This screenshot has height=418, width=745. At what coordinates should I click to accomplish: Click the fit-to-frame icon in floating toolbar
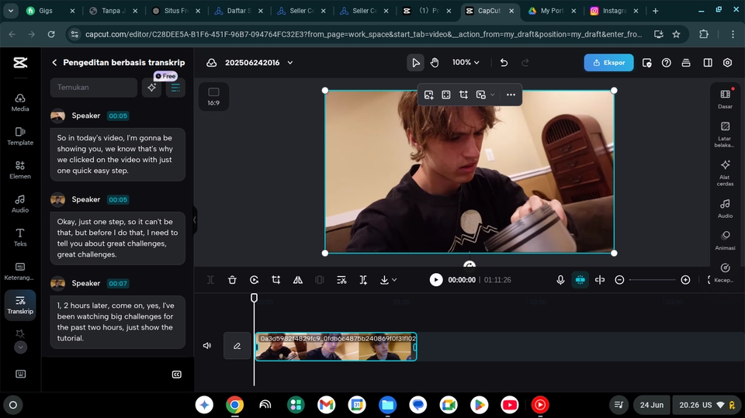445,95
